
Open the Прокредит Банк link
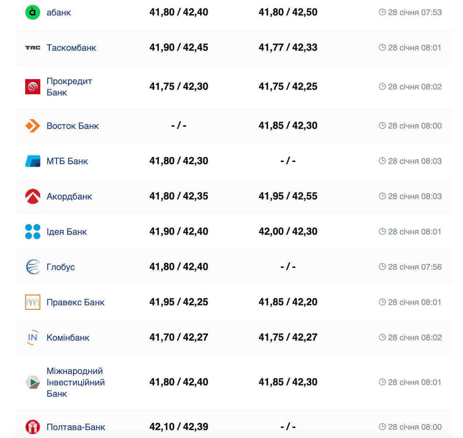[x=69, y=87]
